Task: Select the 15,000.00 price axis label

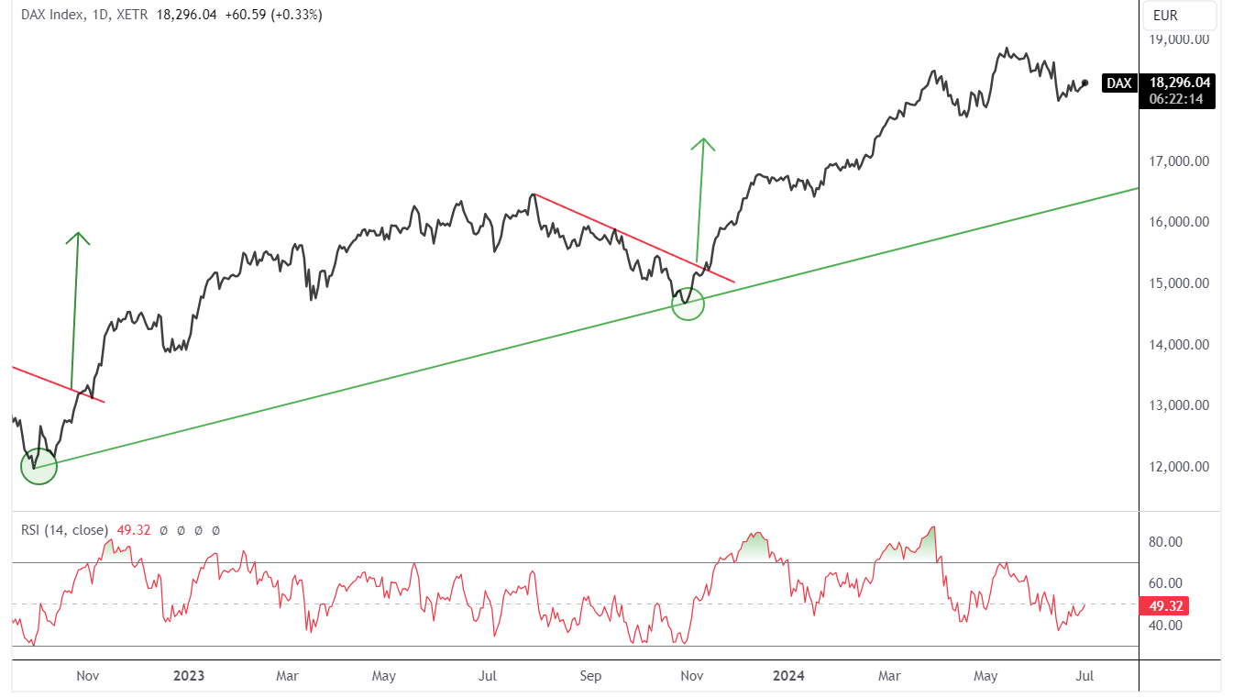Action: (x=1178, y=283)
